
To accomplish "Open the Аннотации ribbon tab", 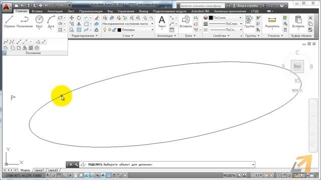I will [x=55, y=11].
